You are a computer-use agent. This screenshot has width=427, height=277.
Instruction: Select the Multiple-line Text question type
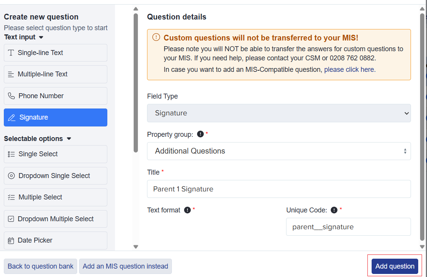click(55, 75)
